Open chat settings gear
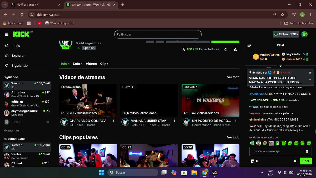The height and width of the screenshot is (178, 316). pos(295,161)
